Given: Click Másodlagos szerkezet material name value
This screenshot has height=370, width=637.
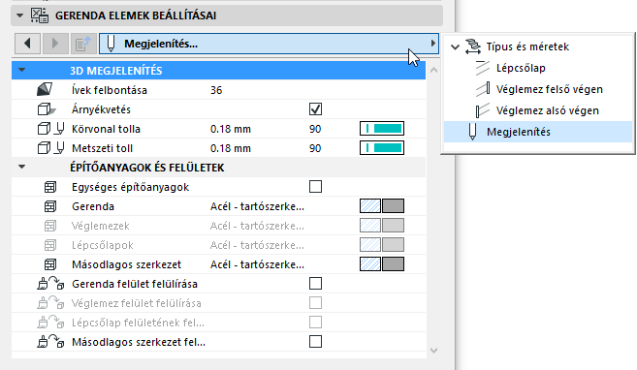Looking at the screenshot, I should click(x=257, y=264).
